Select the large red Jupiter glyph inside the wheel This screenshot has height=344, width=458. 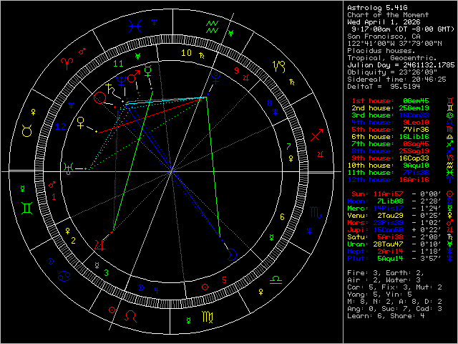point(99,244)
